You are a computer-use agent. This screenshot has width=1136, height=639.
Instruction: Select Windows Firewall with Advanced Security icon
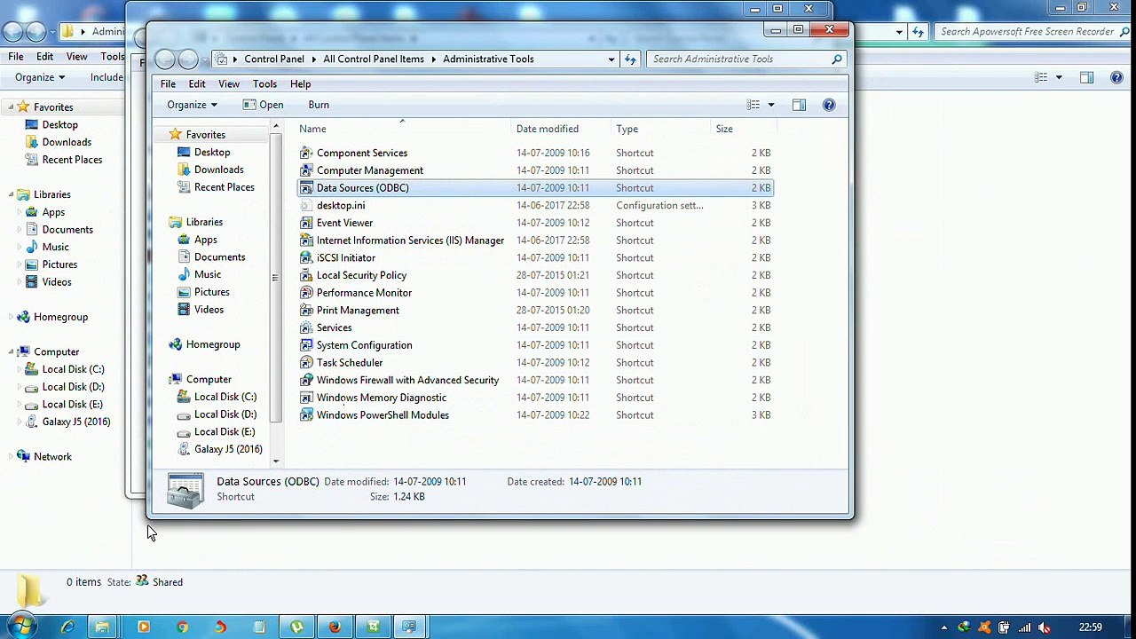click(306, 380)
